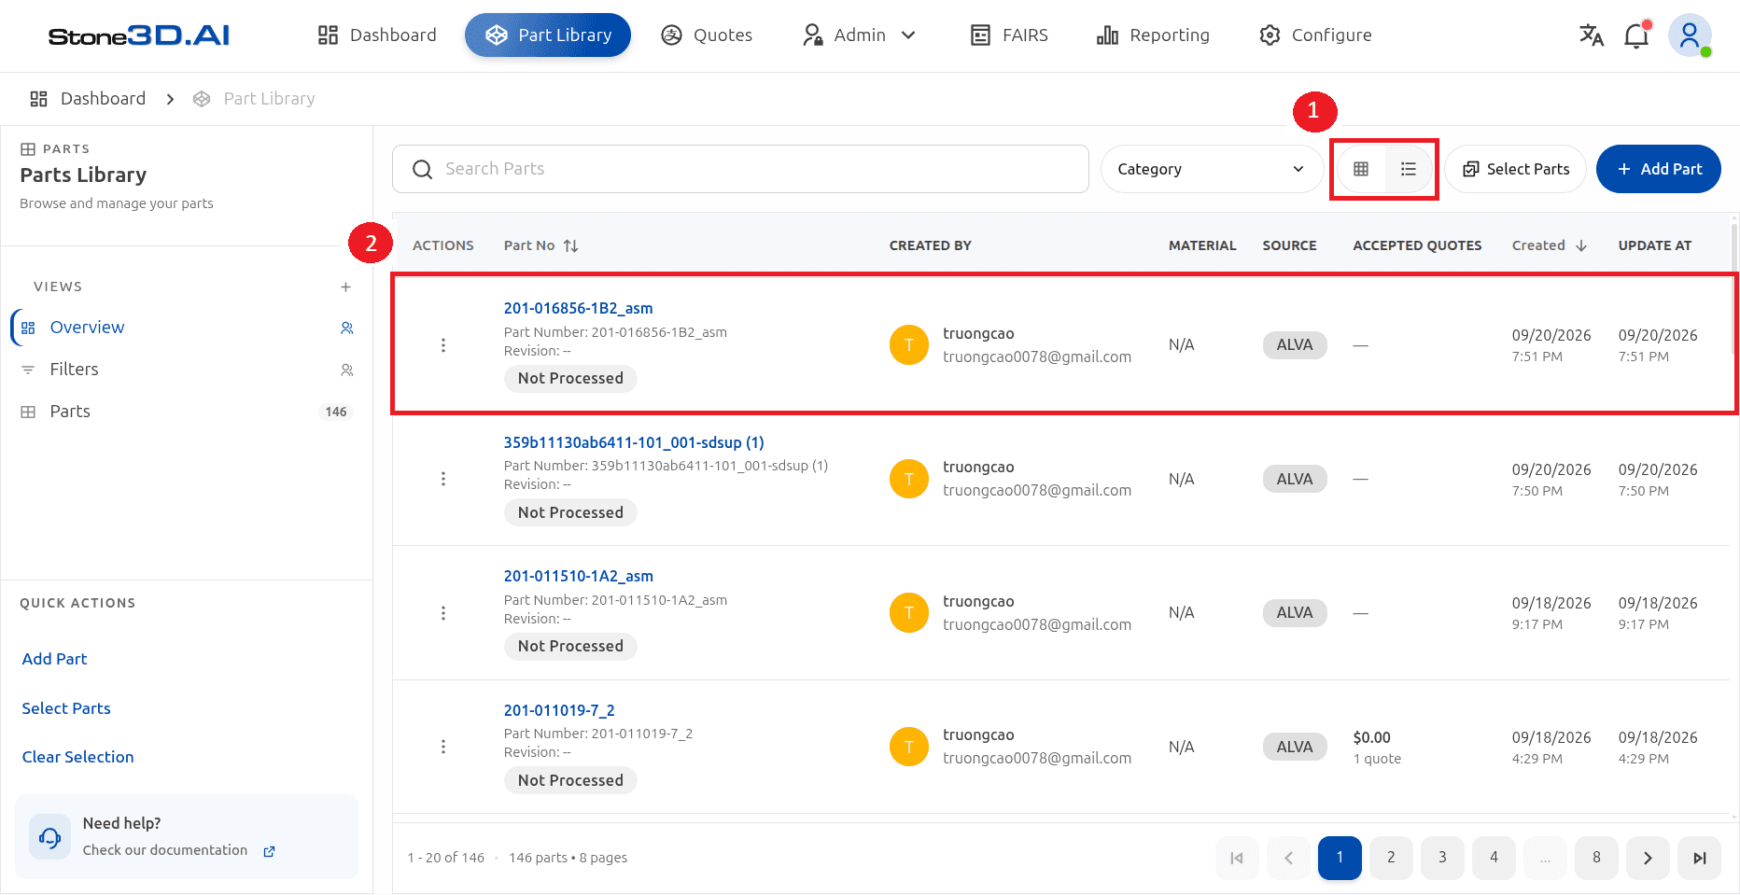
Task: Open the Quotes tab
Action: pyautogui.click(x=707, y=35)
